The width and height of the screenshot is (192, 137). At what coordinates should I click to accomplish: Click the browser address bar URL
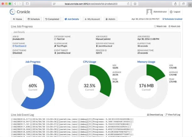[91, 4]
